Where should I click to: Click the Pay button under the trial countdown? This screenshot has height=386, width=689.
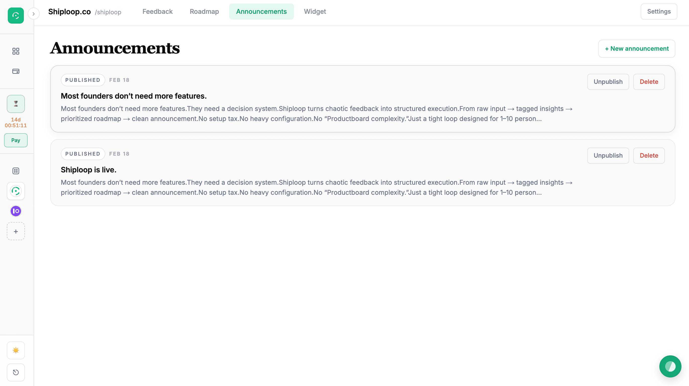[x=16, y=140]
